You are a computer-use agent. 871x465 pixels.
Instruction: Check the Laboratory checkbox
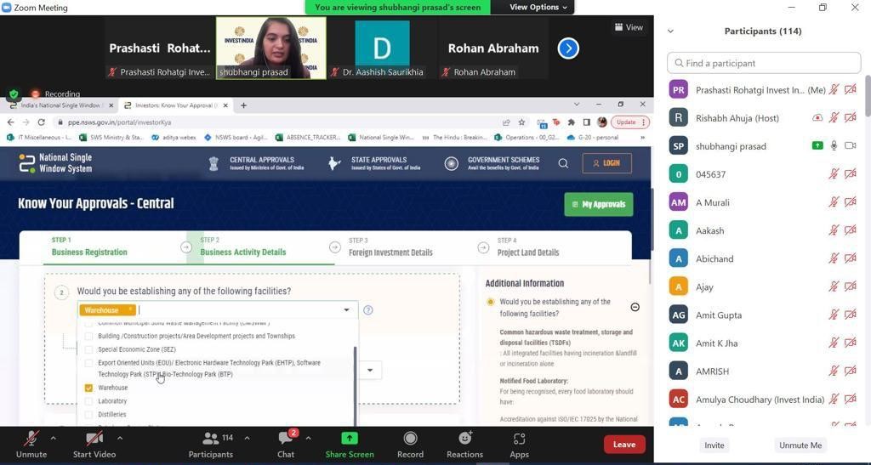pyautogui.click(x=88, y=401)
